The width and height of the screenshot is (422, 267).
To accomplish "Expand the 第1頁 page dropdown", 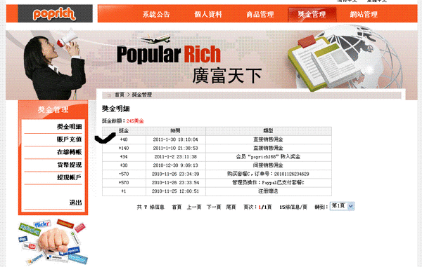I will 342,206.
